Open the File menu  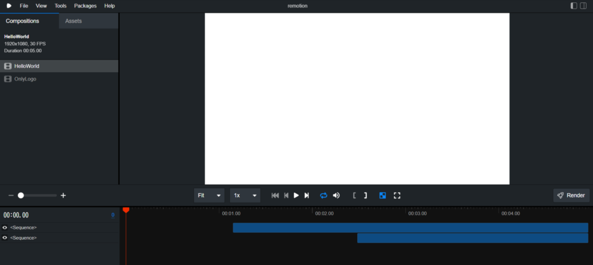[24, 6]
